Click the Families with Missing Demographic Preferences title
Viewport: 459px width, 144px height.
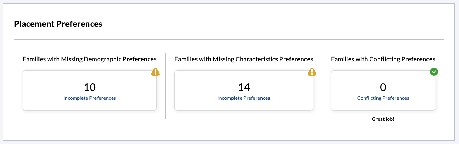point(89,59)
